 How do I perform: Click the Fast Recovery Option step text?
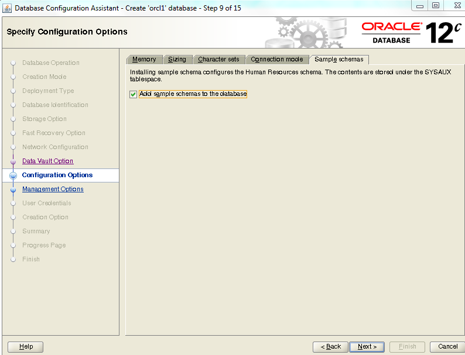(54, 133)
